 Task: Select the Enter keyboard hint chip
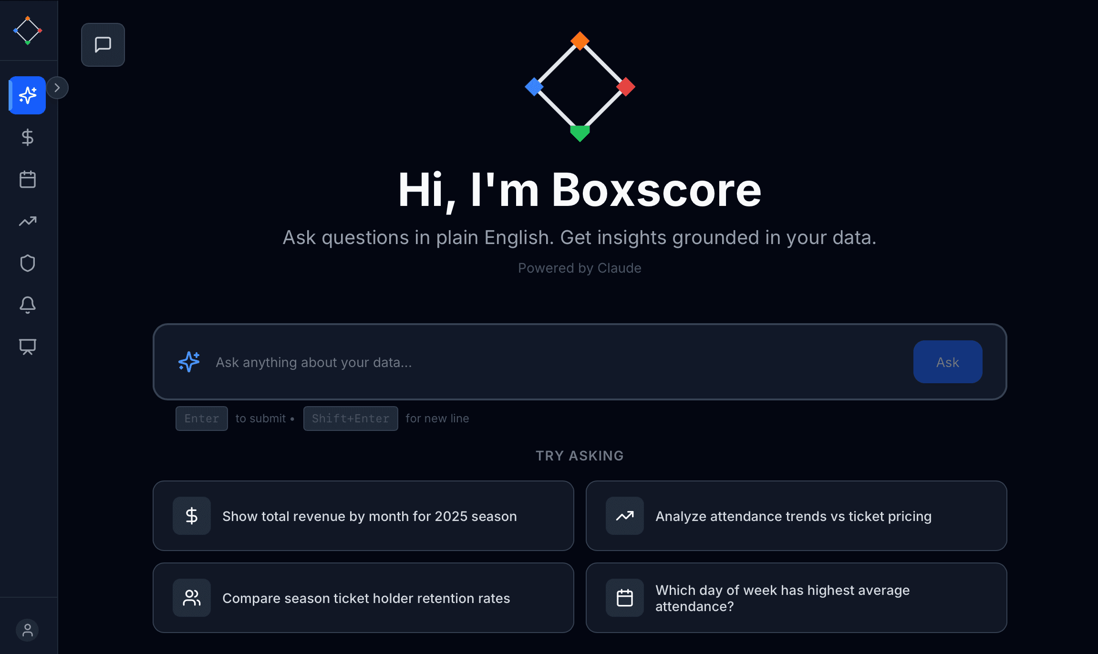[201, 418]
